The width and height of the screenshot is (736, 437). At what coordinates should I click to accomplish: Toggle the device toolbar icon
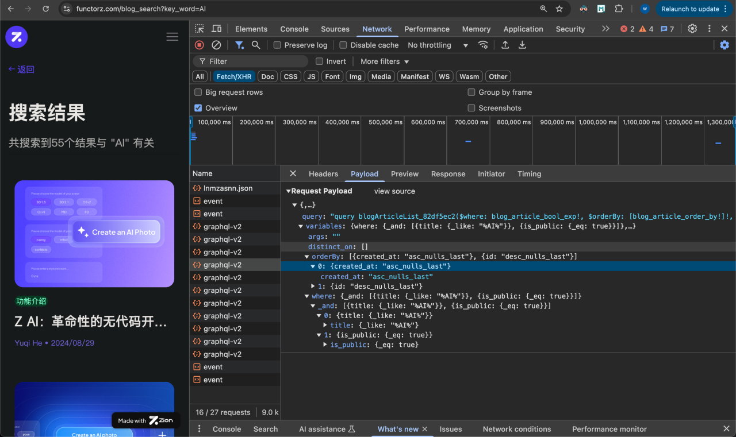click(x=216, y=29)
